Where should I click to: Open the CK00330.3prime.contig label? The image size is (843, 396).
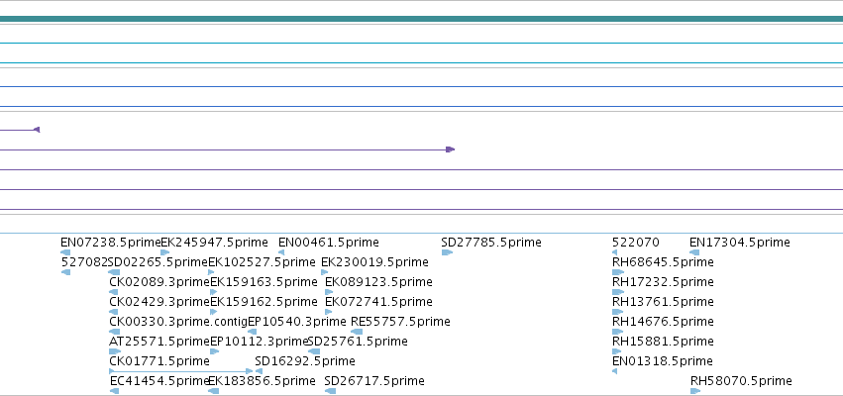(178, 322)
